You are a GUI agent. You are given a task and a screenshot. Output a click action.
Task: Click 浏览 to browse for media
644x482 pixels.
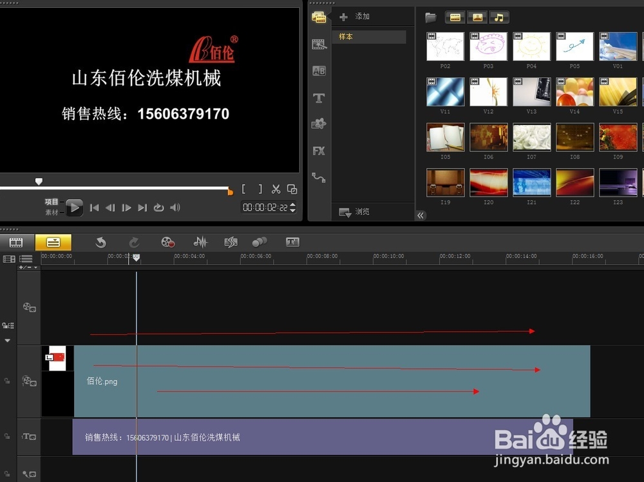click(x=354, y=211)
